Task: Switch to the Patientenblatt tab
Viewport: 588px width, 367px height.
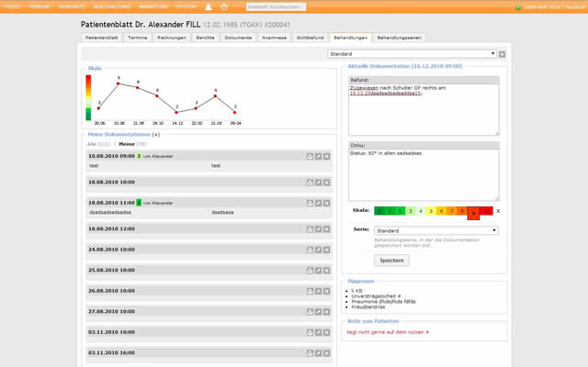Action: coord(101,38)
